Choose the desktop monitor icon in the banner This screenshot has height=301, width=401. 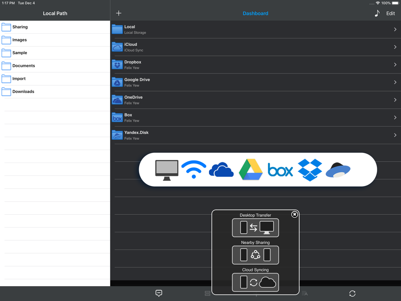pos(167,170)
